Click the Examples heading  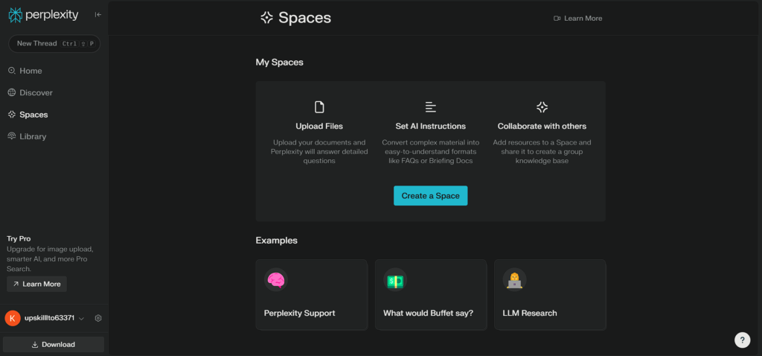pyautogui.click(x=277, y=241)
